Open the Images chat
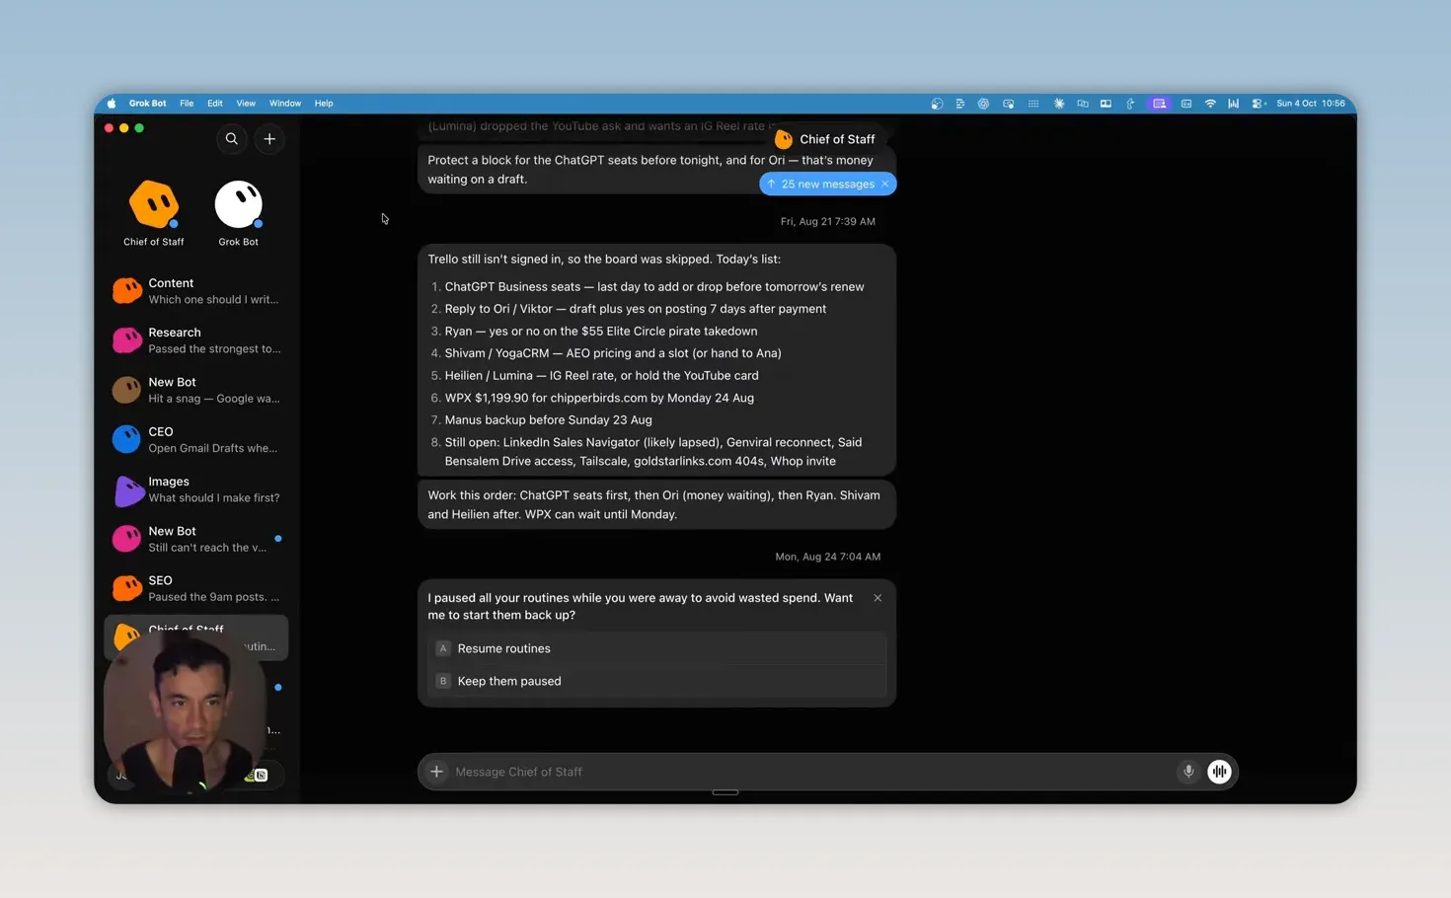Viewport: 1451px width, 898px height. 195,489
